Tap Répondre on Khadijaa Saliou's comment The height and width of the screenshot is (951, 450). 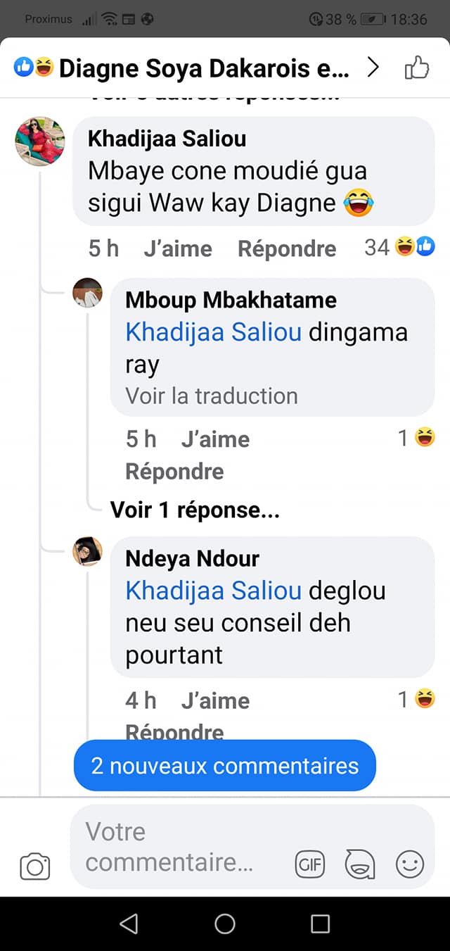[286, 248]
